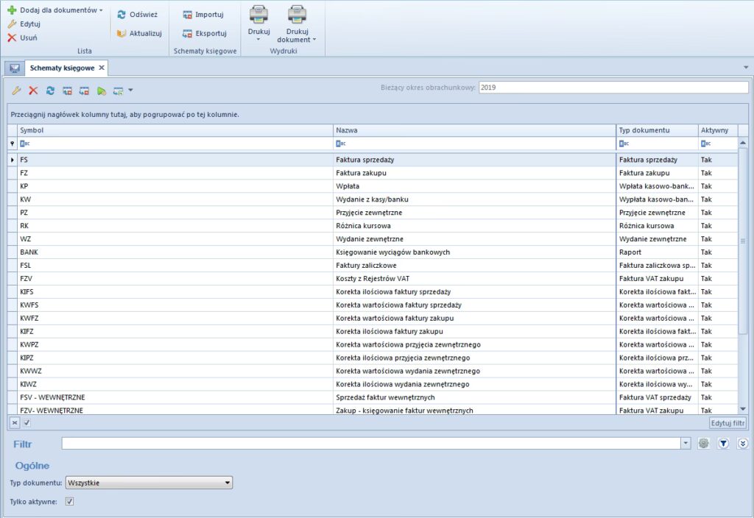Click the gear filter settings icon
Viewport: 754px width, 518px height.
pyautogui.click(x=704, y=444)
